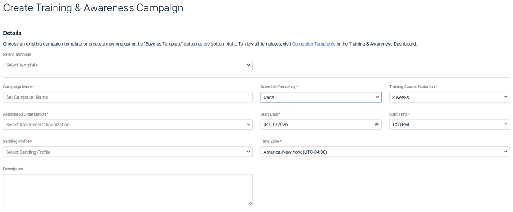The image size is (513, 212).
Task: Click the chevron arrow in Sending Profile field
Action: pos(248,152)
